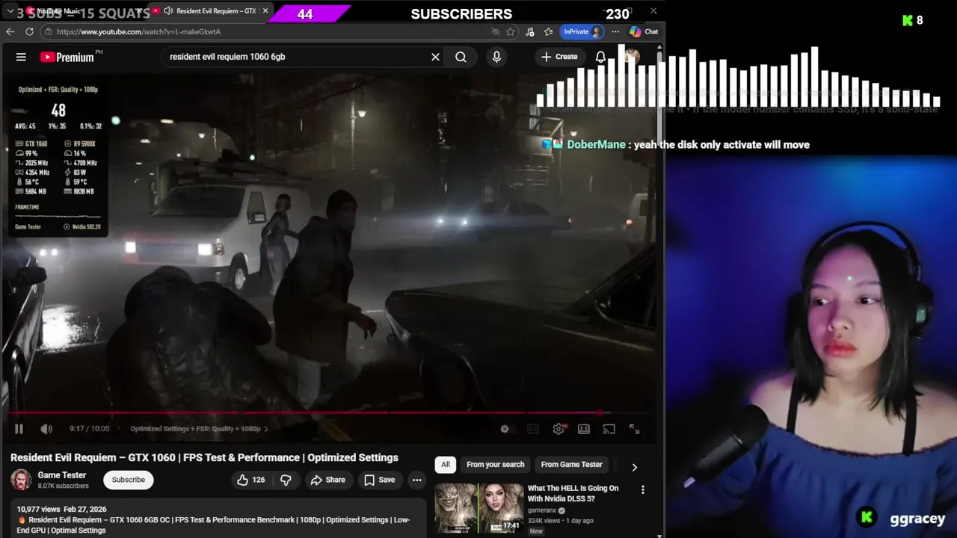The width and height of the screenshot is (957, 538).
Task: Clear the YouTube search box text
Action: coord(435,57)
